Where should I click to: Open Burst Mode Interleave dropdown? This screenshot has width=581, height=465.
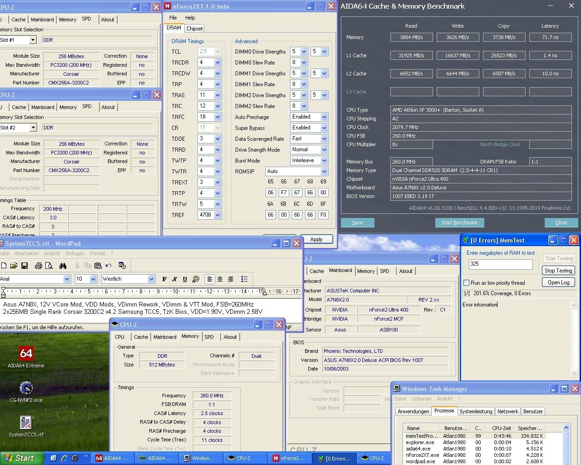pyautogui.click(x=324, y=161)
